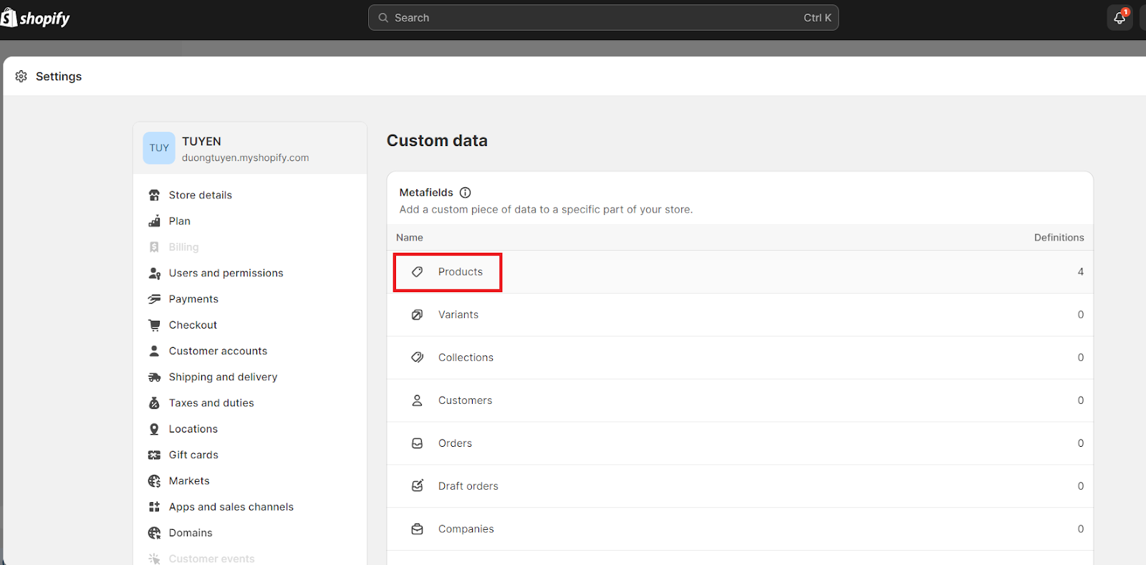This screenshot has height=565, width=1146.
Task: Go to Shipping and delivery
Action: (x=223, y=377)
